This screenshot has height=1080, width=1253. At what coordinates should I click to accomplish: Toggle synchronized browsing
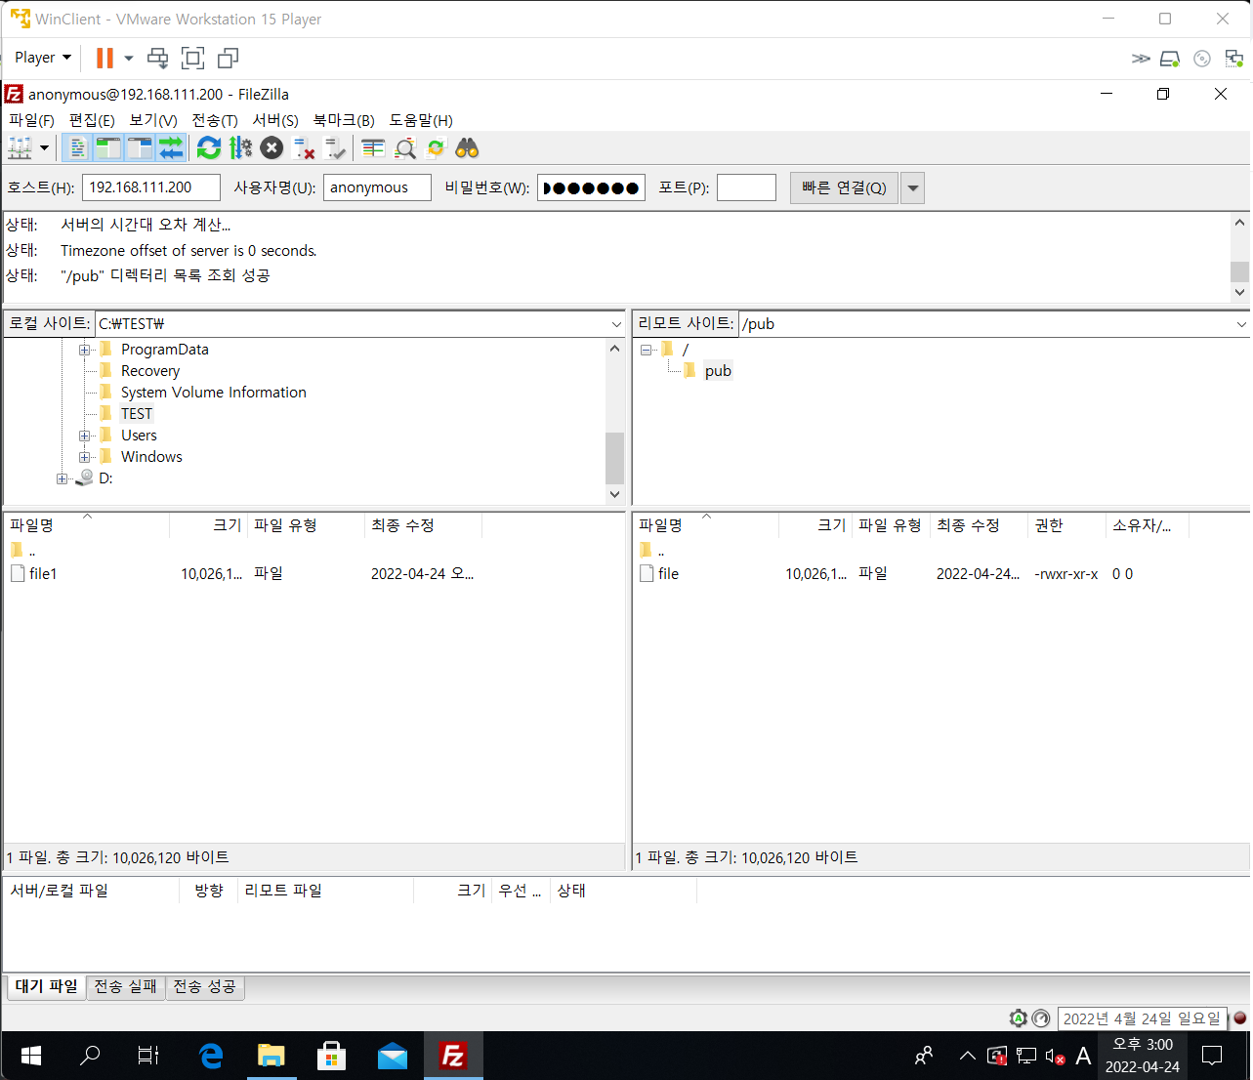[436, 148]
